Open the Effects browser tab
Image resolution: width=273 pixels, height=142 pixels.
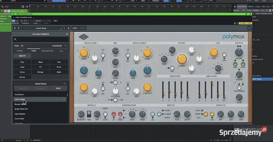(251, 7)
